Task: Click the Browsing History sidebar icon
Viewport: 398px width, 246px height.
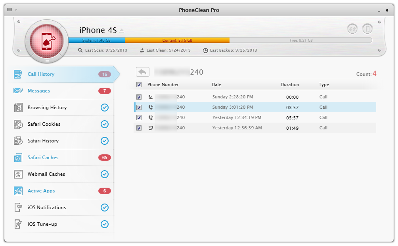Action: 18,108
